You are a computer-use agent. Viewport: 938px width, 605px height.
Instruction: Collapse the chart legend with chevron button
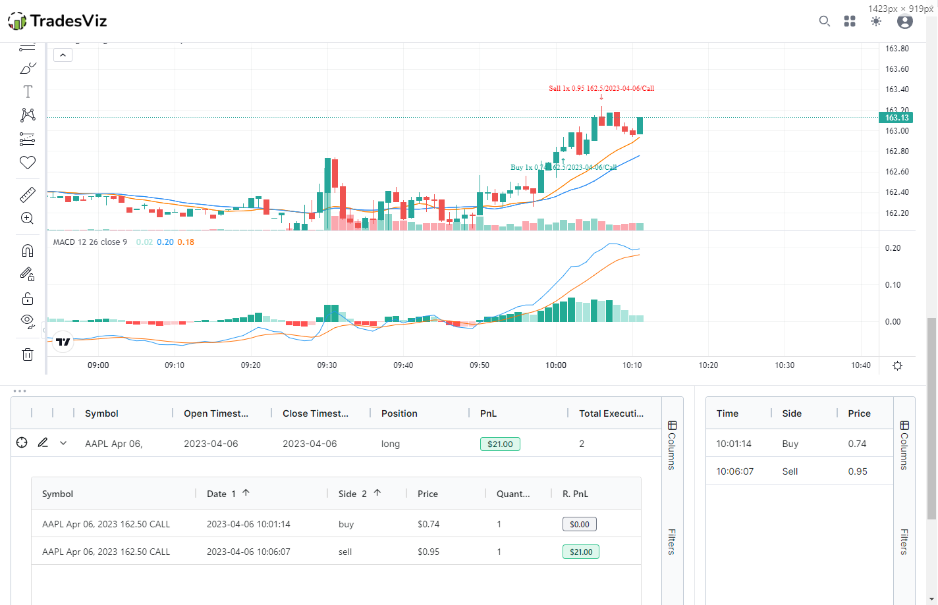(x=63, y=55)
